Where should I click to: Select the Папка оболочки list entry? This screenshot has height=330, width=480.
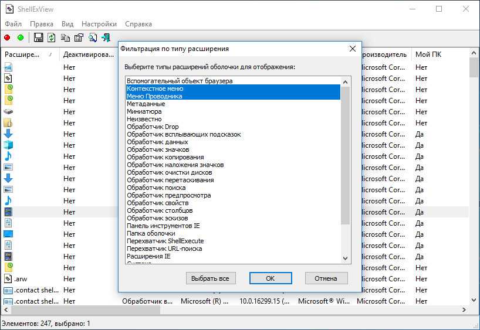tap(233, 233)
